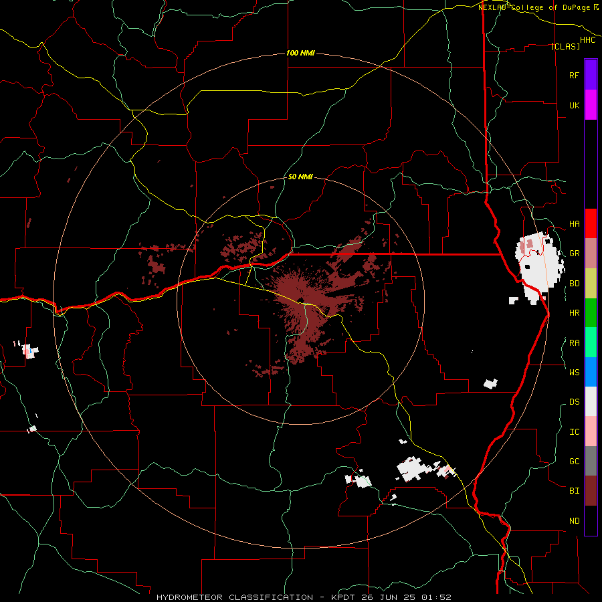Screen dimensions: 602x602
Task: Click the "NEXLAB-College of DuPage" text
Action: click(535, 7)
